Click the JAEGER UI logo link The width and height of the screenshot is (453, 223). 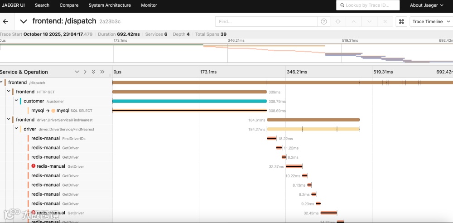(x=13, y=5)
